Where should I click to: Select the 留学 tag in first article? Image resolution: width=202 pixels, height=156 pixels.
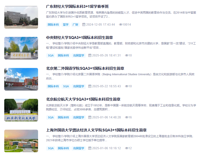click(x=66, y=25)
